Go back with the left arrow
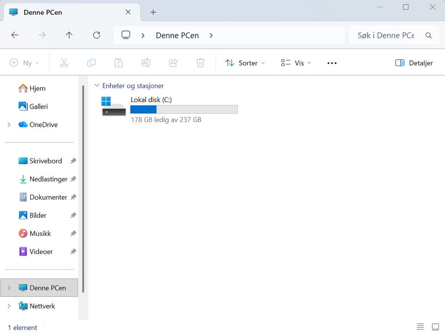The image size is (445, 333). click(x=15, y=35)
